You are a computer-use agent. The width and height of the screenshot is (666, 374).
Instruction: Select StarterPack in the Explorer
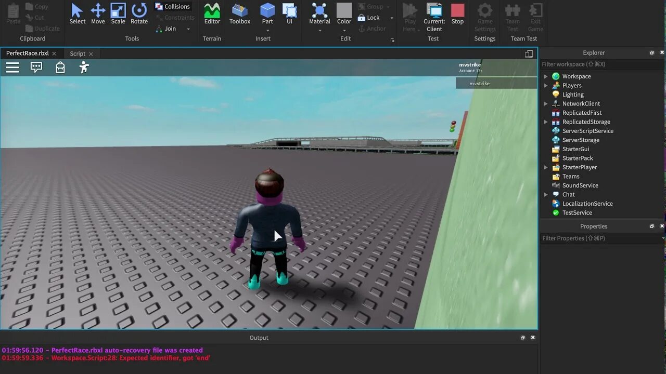577,158
